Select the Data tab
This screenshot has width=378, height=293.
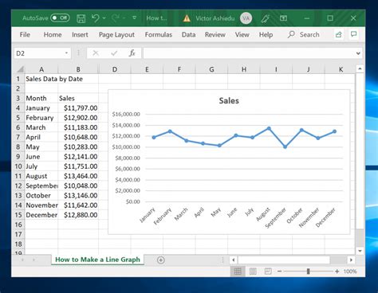tap(188, 34)
